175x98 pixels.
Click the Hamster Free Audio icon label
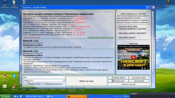point(72,90)
